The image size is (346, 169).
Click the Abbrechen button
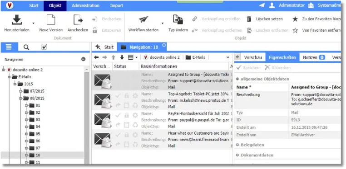click(x=277, y=68)
